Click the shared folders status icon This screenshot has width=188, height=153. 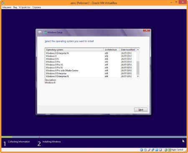tap(157, 150)
